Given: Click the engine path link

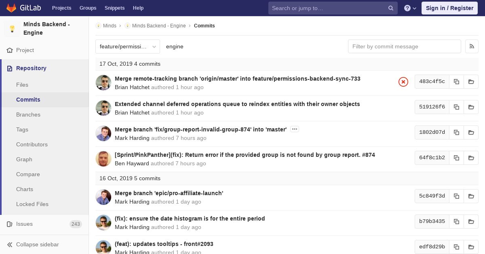Looking at the screenshot, I should point(175,46).
